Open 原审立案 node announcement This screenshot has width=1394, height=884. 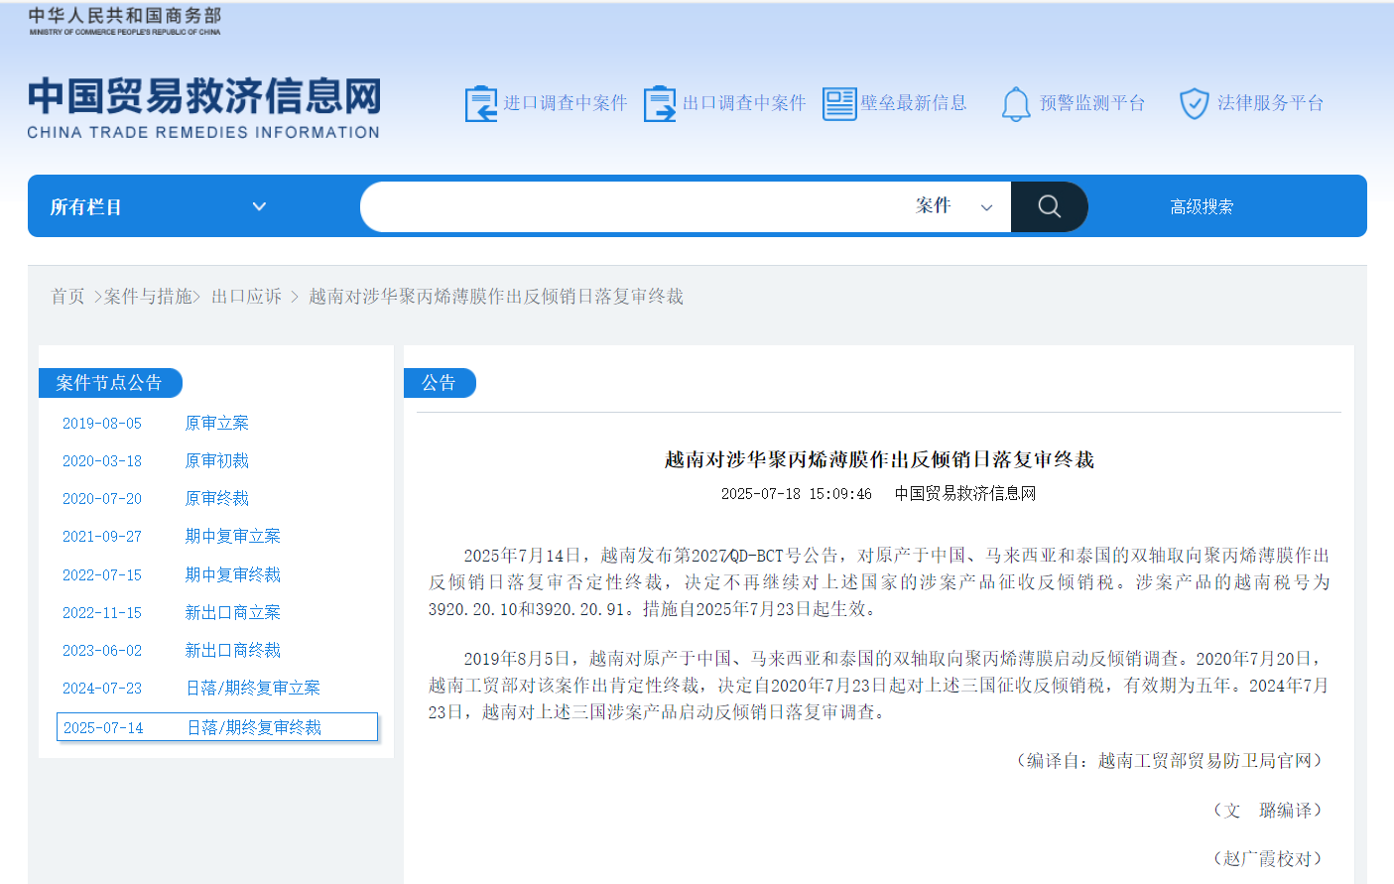tap(217, 424)
